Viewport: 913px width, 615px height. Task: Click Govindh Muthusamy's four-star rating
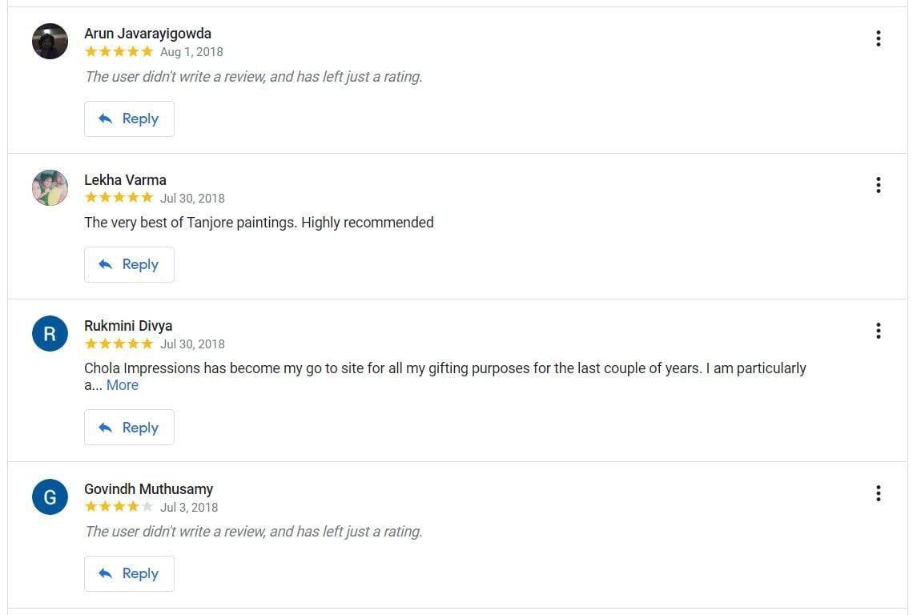(x=119, y=507)
